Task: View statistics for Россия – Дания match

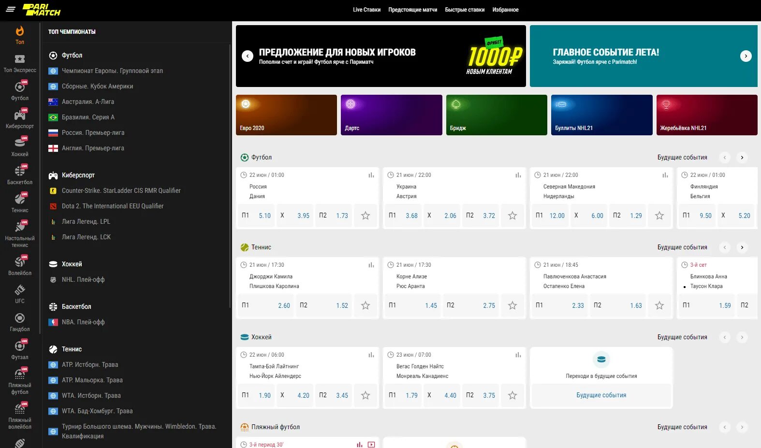Action: 371,175
